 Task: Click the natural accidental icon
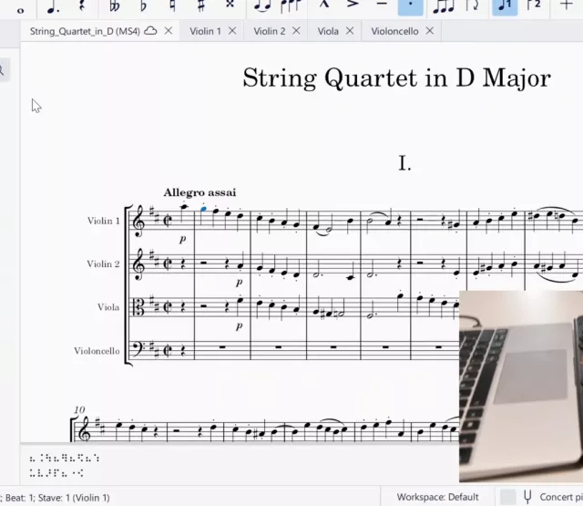tap(172, 5)
